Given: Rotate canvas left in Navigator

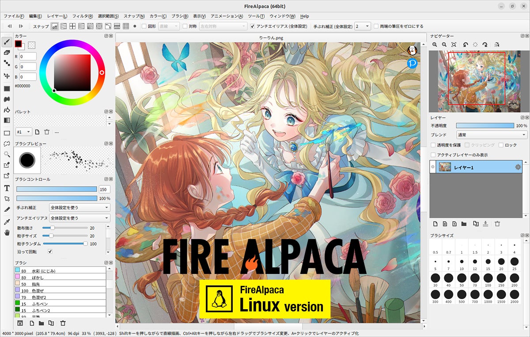Looking at the screenshot, I should [x=466, y=45].
